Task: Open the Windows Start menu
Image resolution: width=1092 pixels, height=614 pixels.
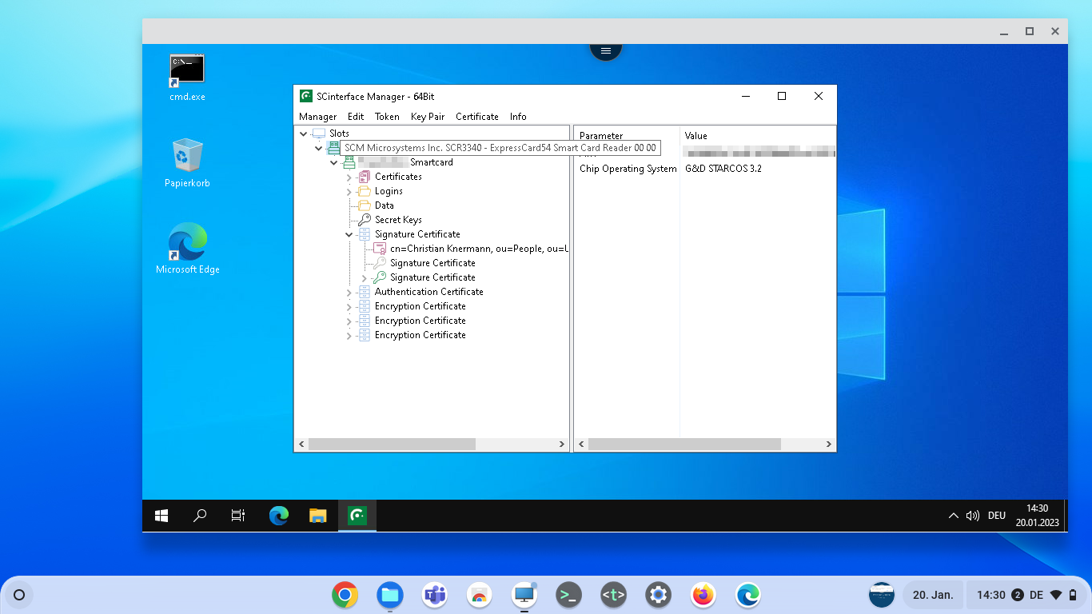Action: [x=161, y=516]
